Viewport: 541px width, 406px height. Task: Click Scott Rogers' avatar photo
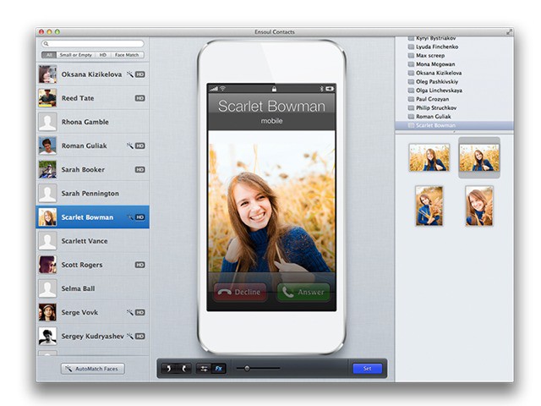47,265
